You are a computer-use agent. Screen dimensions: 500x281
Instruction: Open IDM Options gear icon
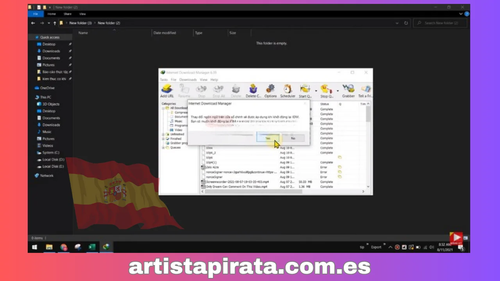pyautogui.click(x=270, y=91)
